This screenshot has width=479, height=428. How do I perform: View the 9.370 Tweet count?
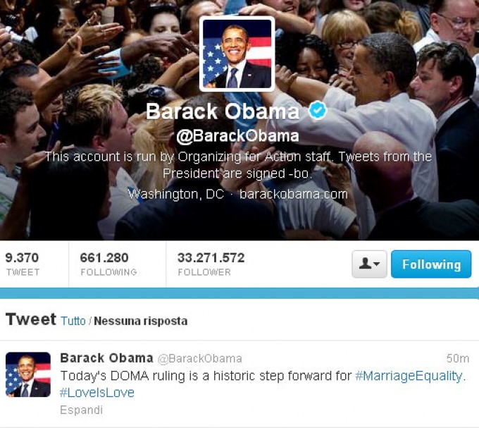click(x=23, y=264)
